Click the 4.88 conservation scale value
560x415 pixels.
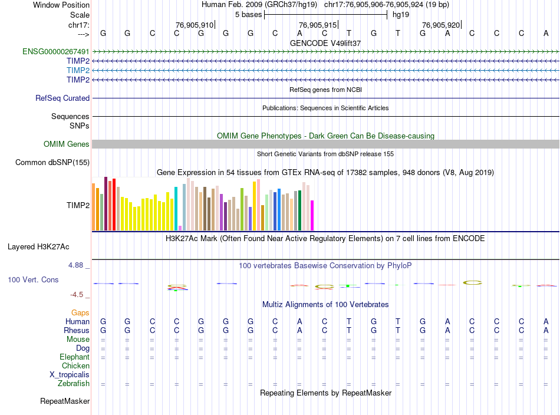click(x=75, y=265)
